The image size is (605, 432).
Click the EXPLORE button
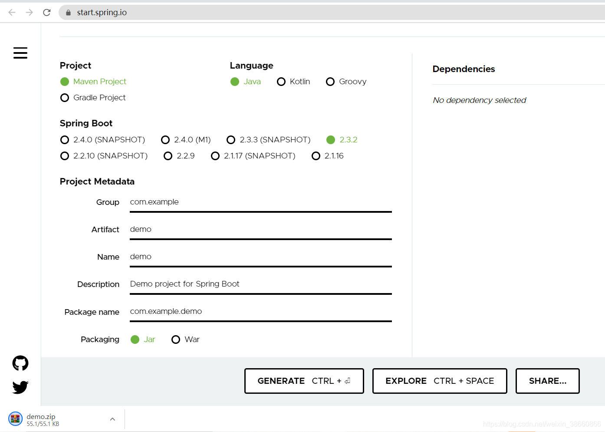click(x=440, y=381)
